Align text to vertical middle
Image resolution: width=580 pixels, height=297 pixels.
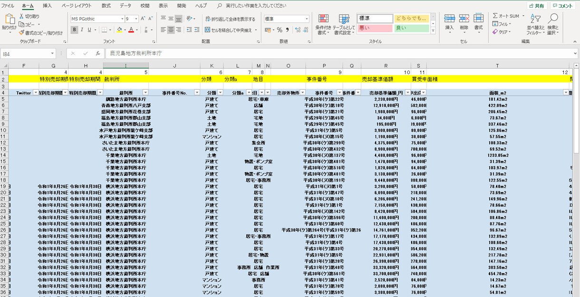[171, 19]
